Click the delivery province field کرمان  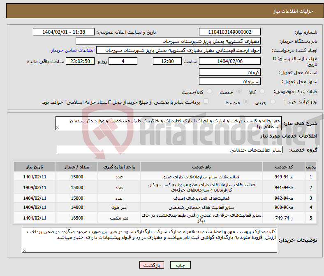tap(229, 72)
